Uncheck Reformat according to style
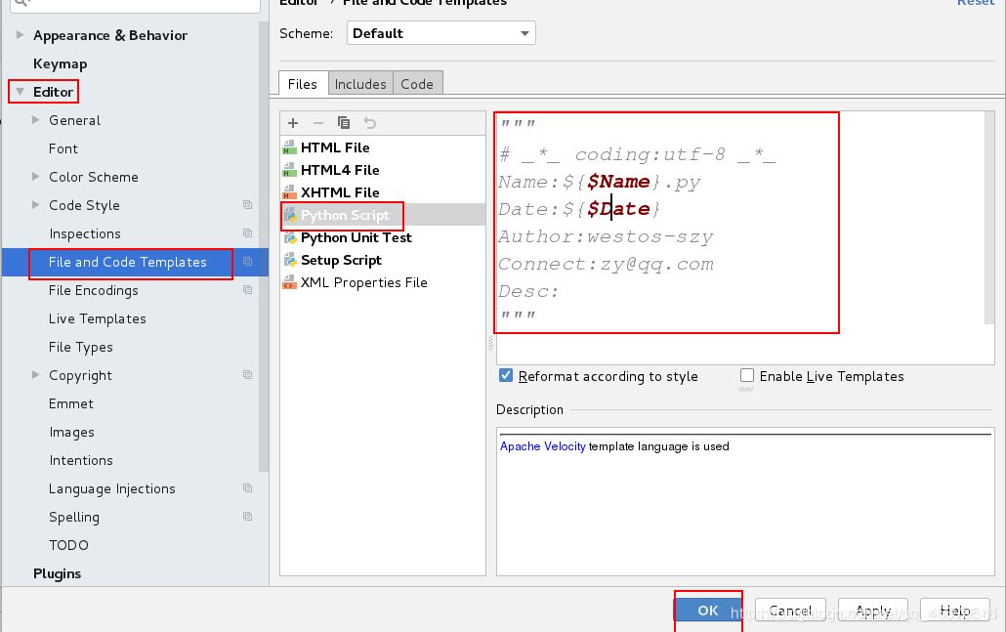 click(506, 375)
